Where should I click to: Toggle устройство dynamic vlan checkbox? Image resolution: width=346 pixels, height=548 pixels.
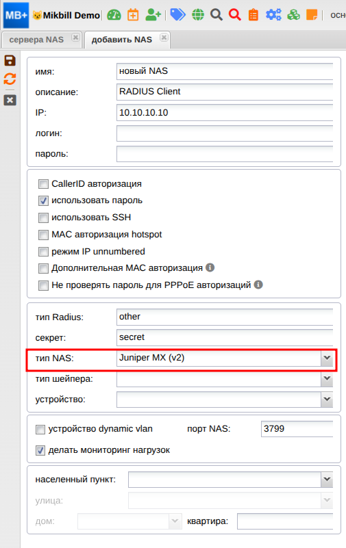(x=40, y=429)
